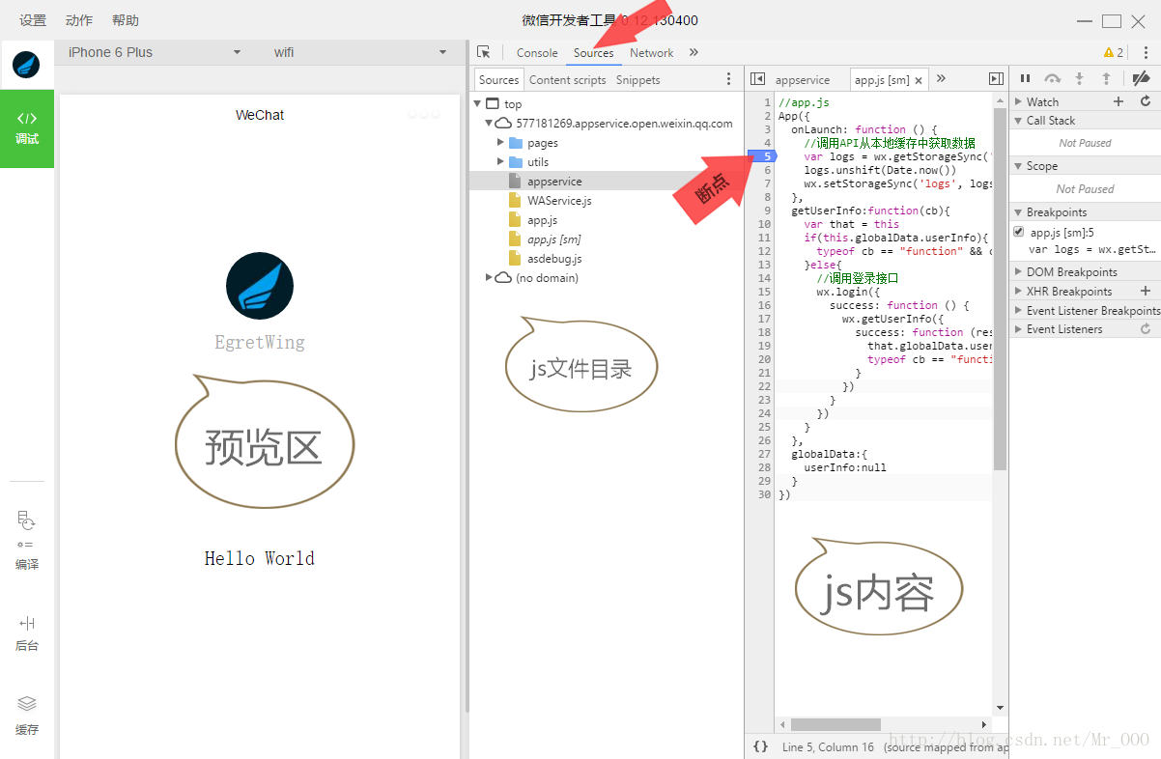Click the EgretWing logo in preview

pyautogui.click(x=259, y=286)
